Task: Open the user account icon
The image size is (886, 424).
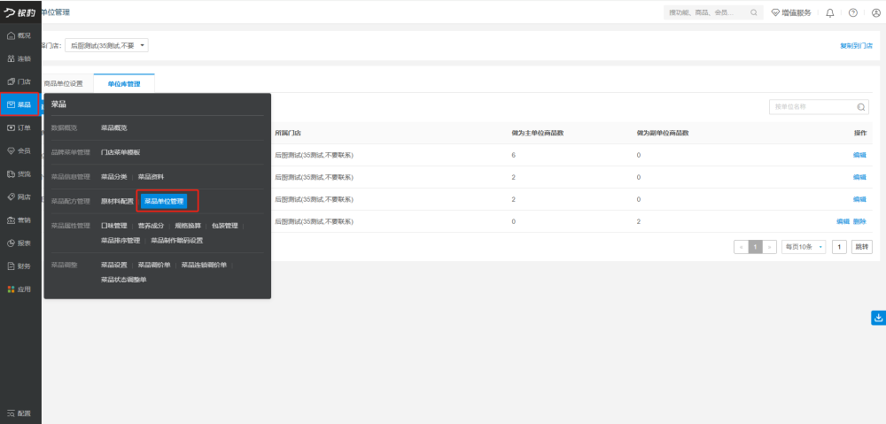Action: tap(876, 13)
